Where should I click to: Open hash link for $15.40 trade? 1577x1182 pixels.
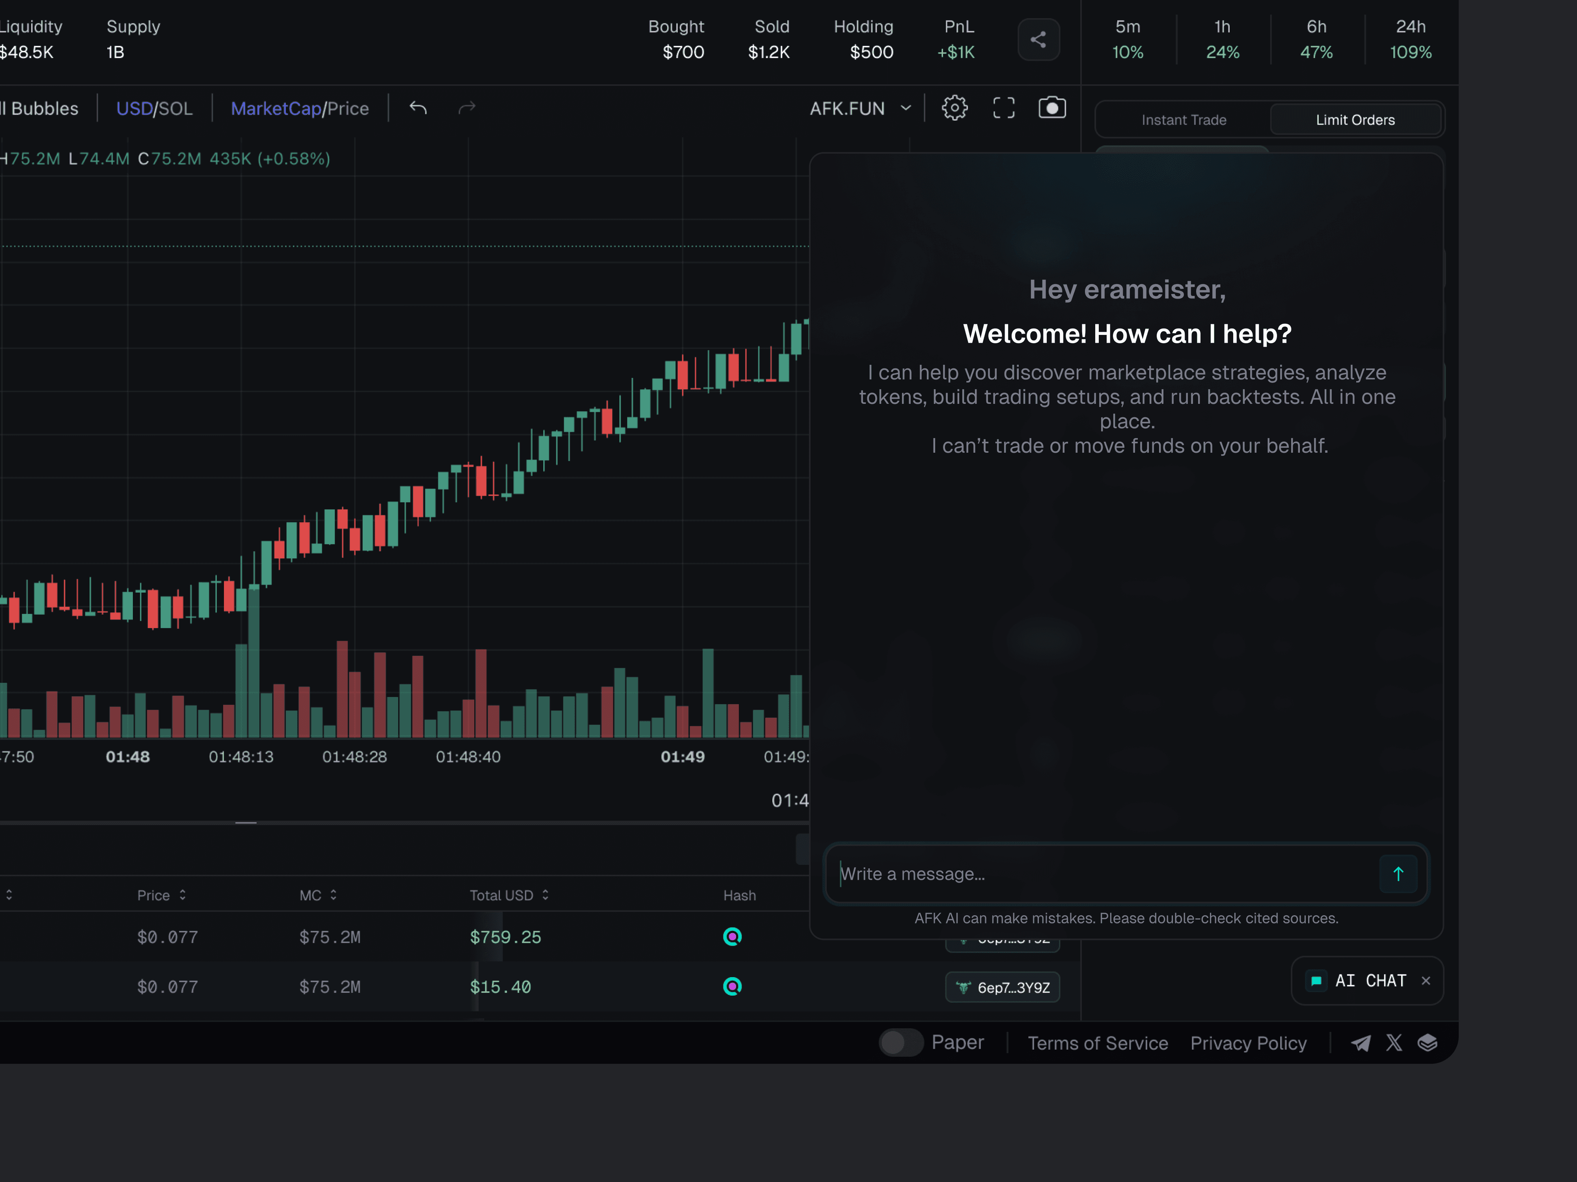point(732,987)
